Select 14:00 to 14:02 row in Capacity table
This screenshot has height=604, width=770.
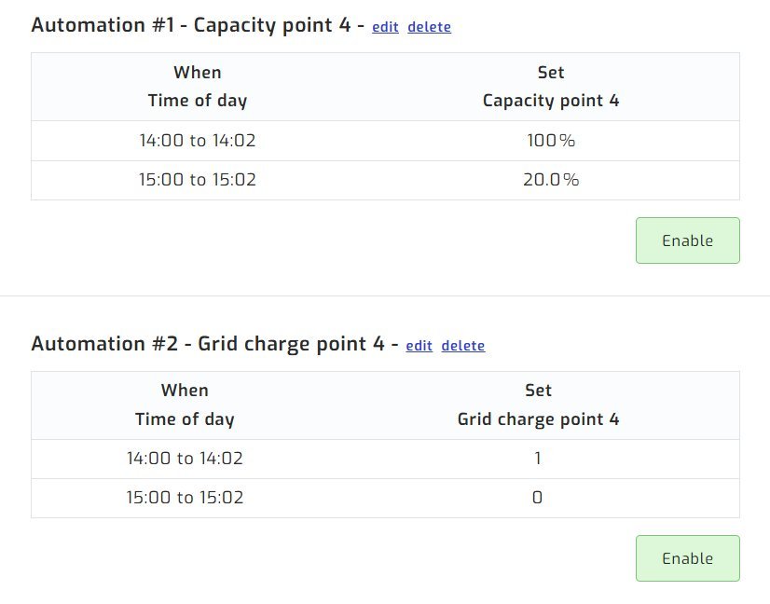click(x=198, y=141)
